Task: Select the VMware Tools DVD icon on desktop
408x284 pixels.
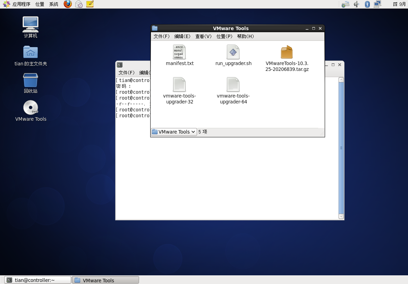Action: (x=31, y=111)
